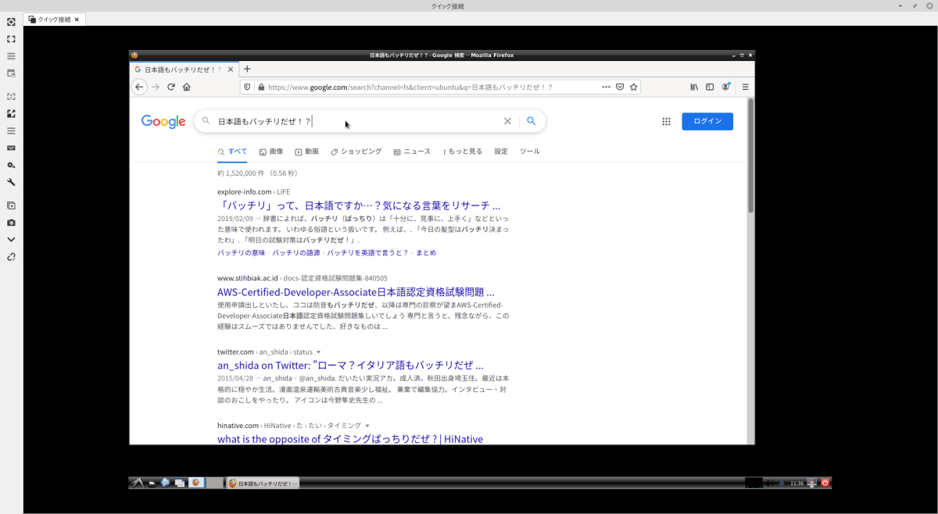Viewport: 938px width, 514px height.
Task: Close the クイック接続 tab
Action: pyautogui.click(x=77, y=19)
